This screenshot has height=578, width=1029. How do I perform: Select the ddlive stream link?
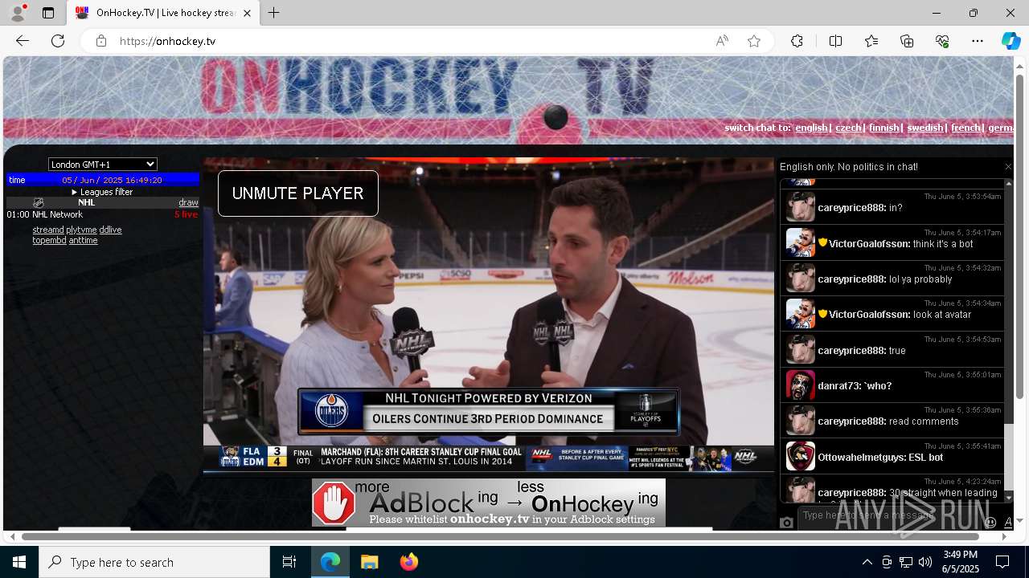pos(110,230)
